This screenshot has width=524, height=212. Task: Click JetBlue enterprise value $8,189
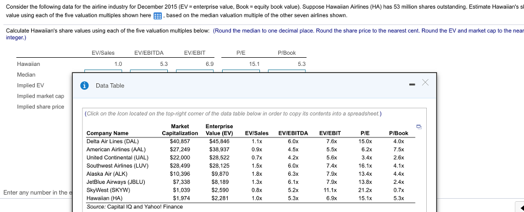220,182
